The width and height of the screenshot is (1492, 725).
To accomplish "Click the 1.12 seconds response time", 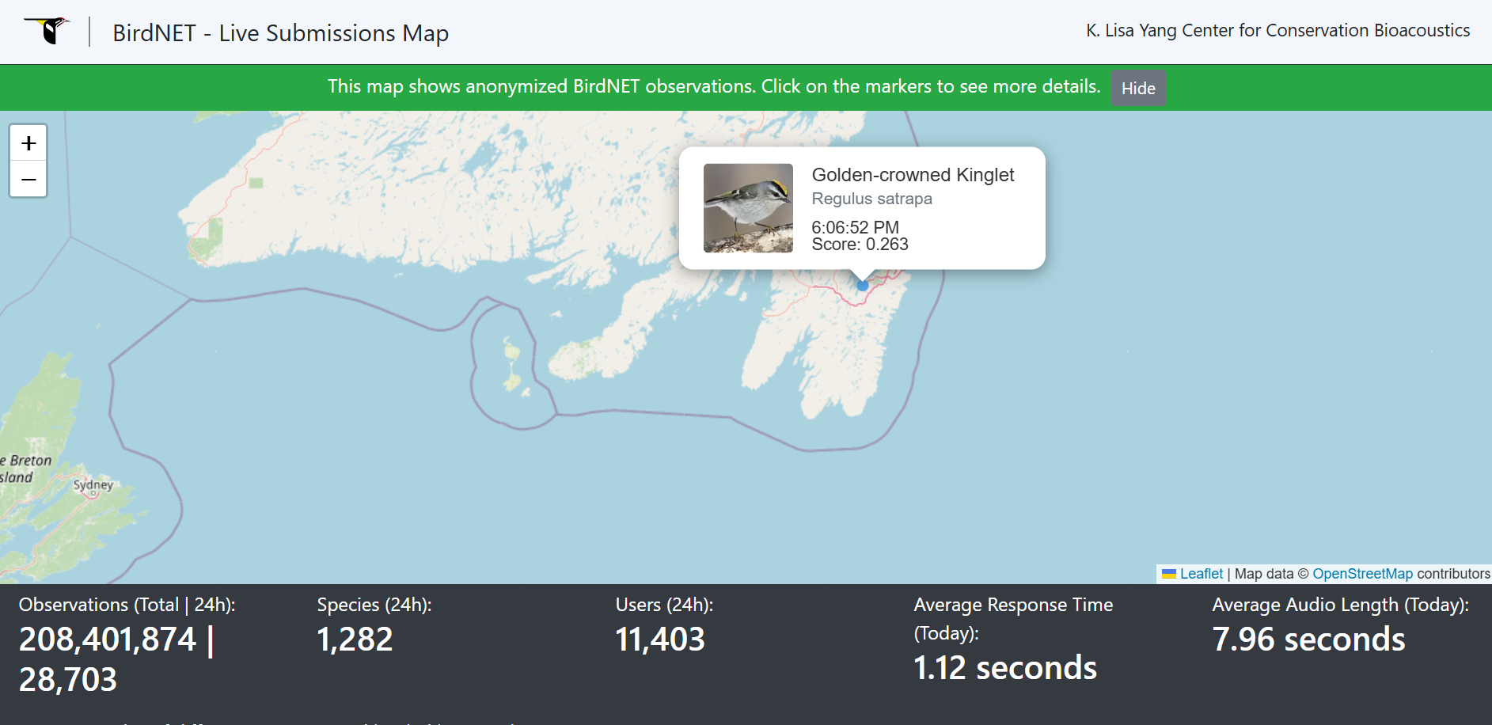I will click(1005, 668).
